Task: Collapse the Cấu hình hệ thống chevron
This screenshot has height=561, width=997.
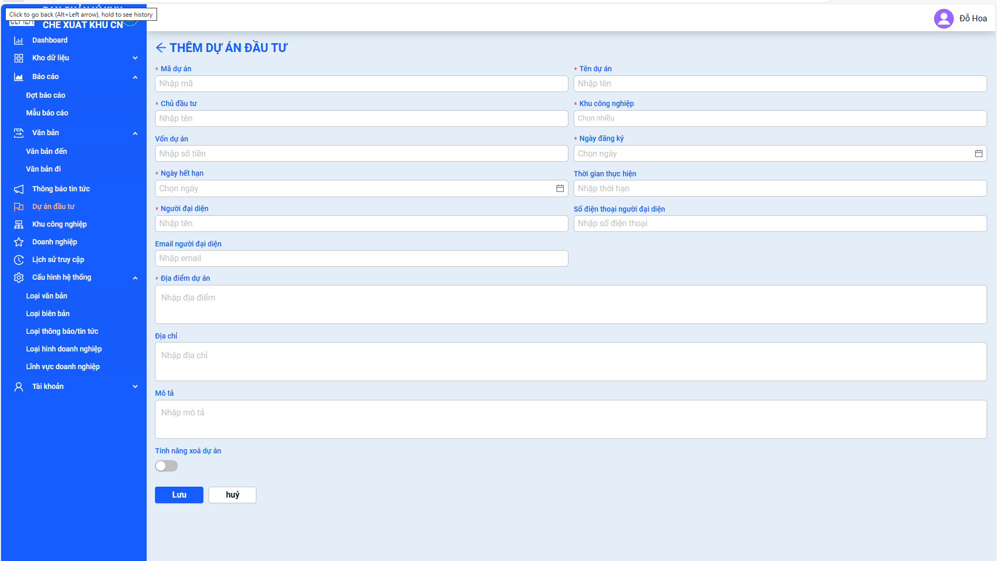Action: (135, 278)
